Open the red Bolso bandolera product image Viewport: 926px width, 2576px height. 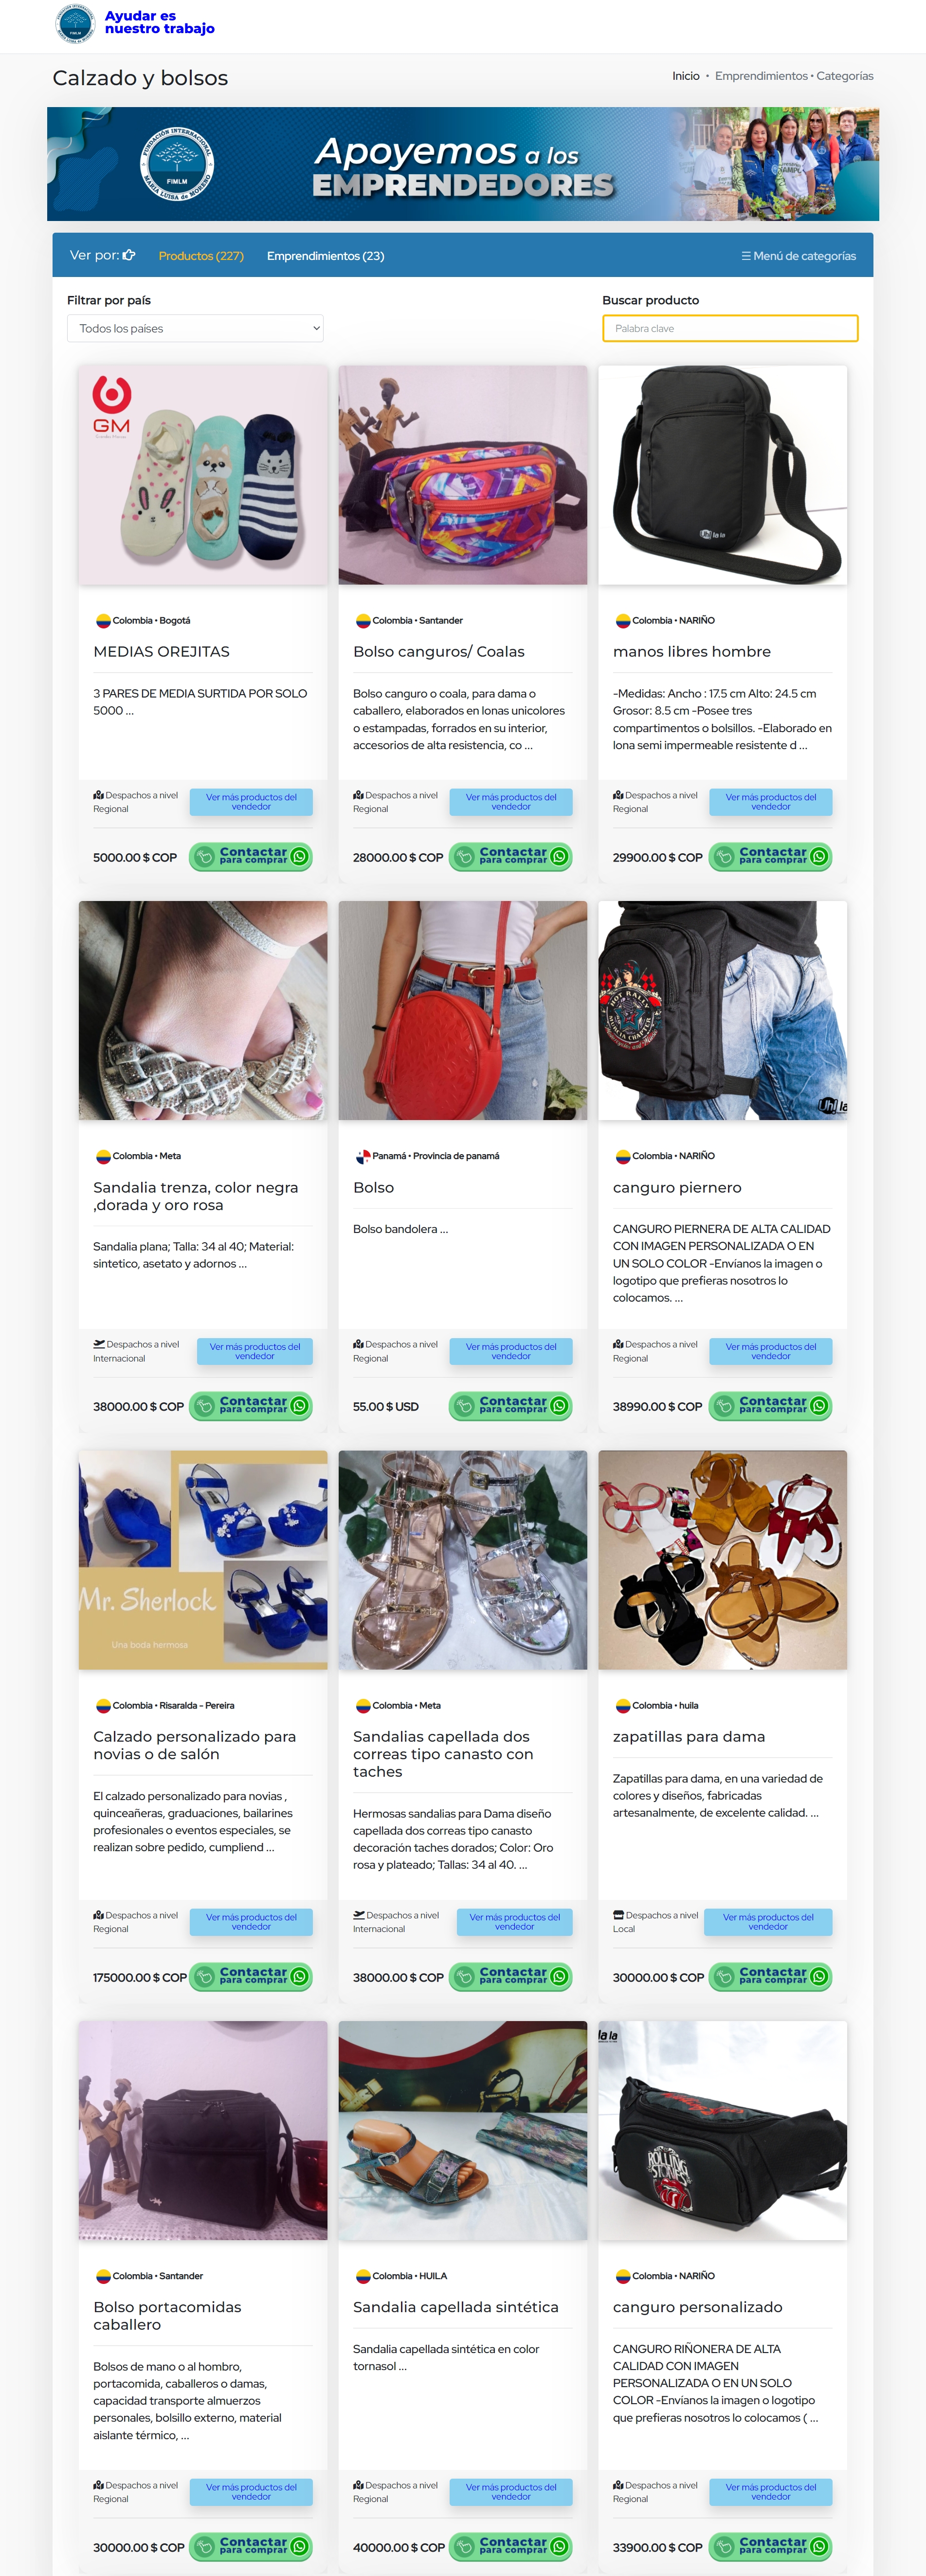tap(463, 1010)
